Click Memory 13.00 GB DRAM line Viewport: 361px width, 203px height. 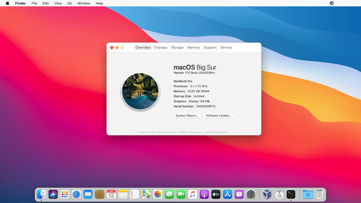point(191,91)
